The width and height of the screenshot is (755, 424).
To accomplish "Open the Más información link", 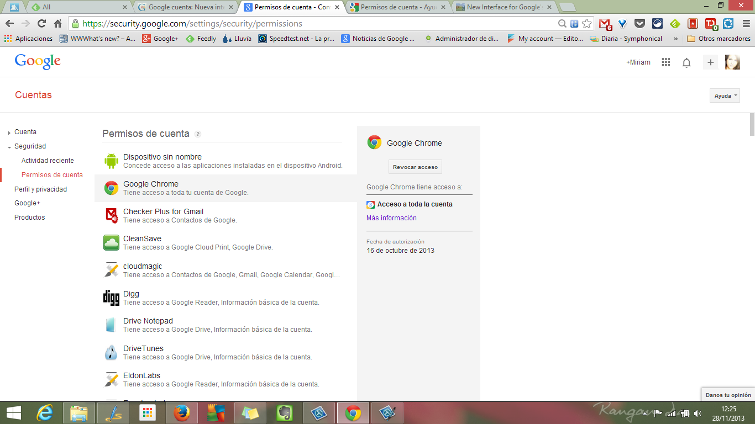I will click(391, 218).
